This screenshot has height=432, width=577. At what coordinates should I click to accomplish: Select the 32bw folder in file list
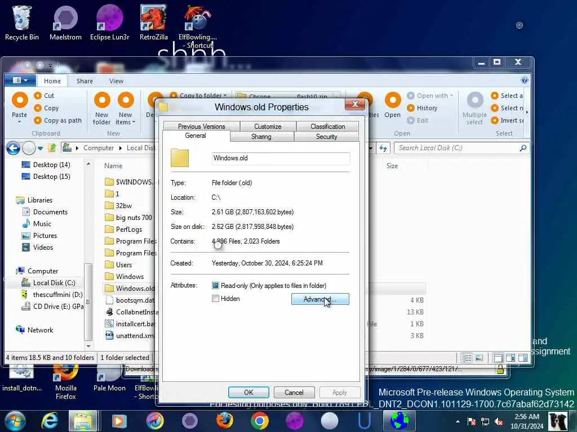click(x=123, y=206)
